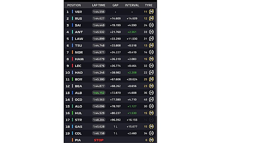The image size is (255, 143).
Task: Click the INTERVAL column header
Action: point(132,5)
